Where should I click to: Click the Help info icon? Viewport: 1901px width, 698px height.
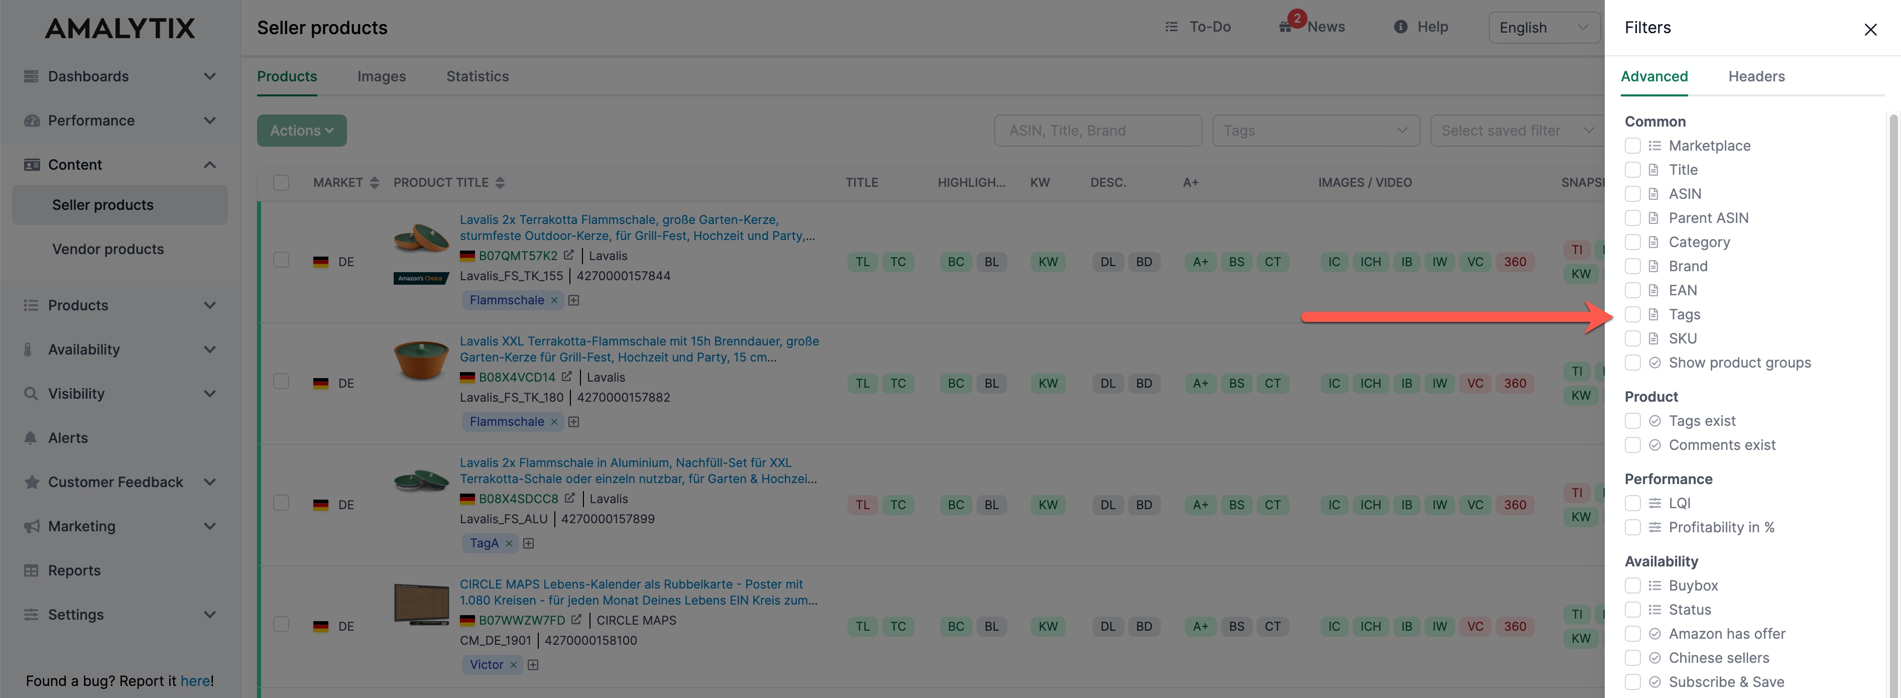(x=1400, y=27)
